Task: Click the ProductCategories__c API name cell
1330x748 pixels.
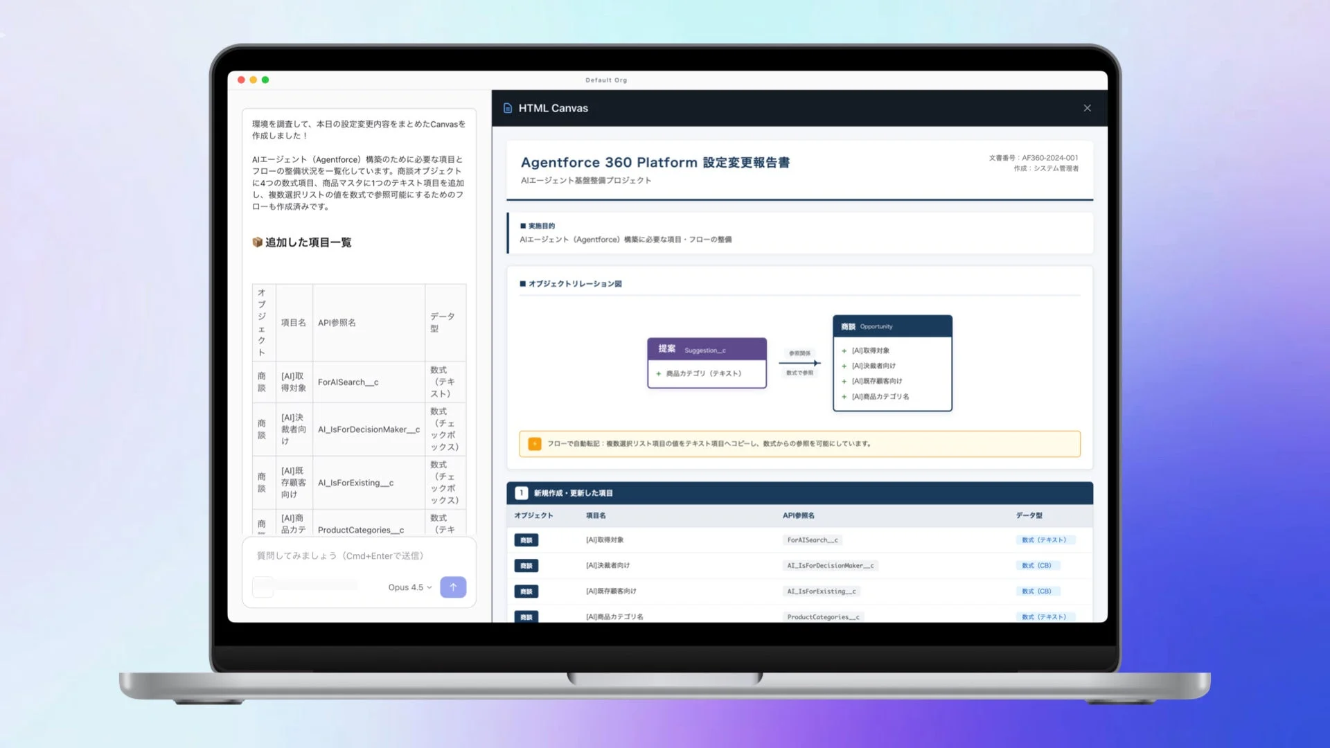Action: (823, 616)
